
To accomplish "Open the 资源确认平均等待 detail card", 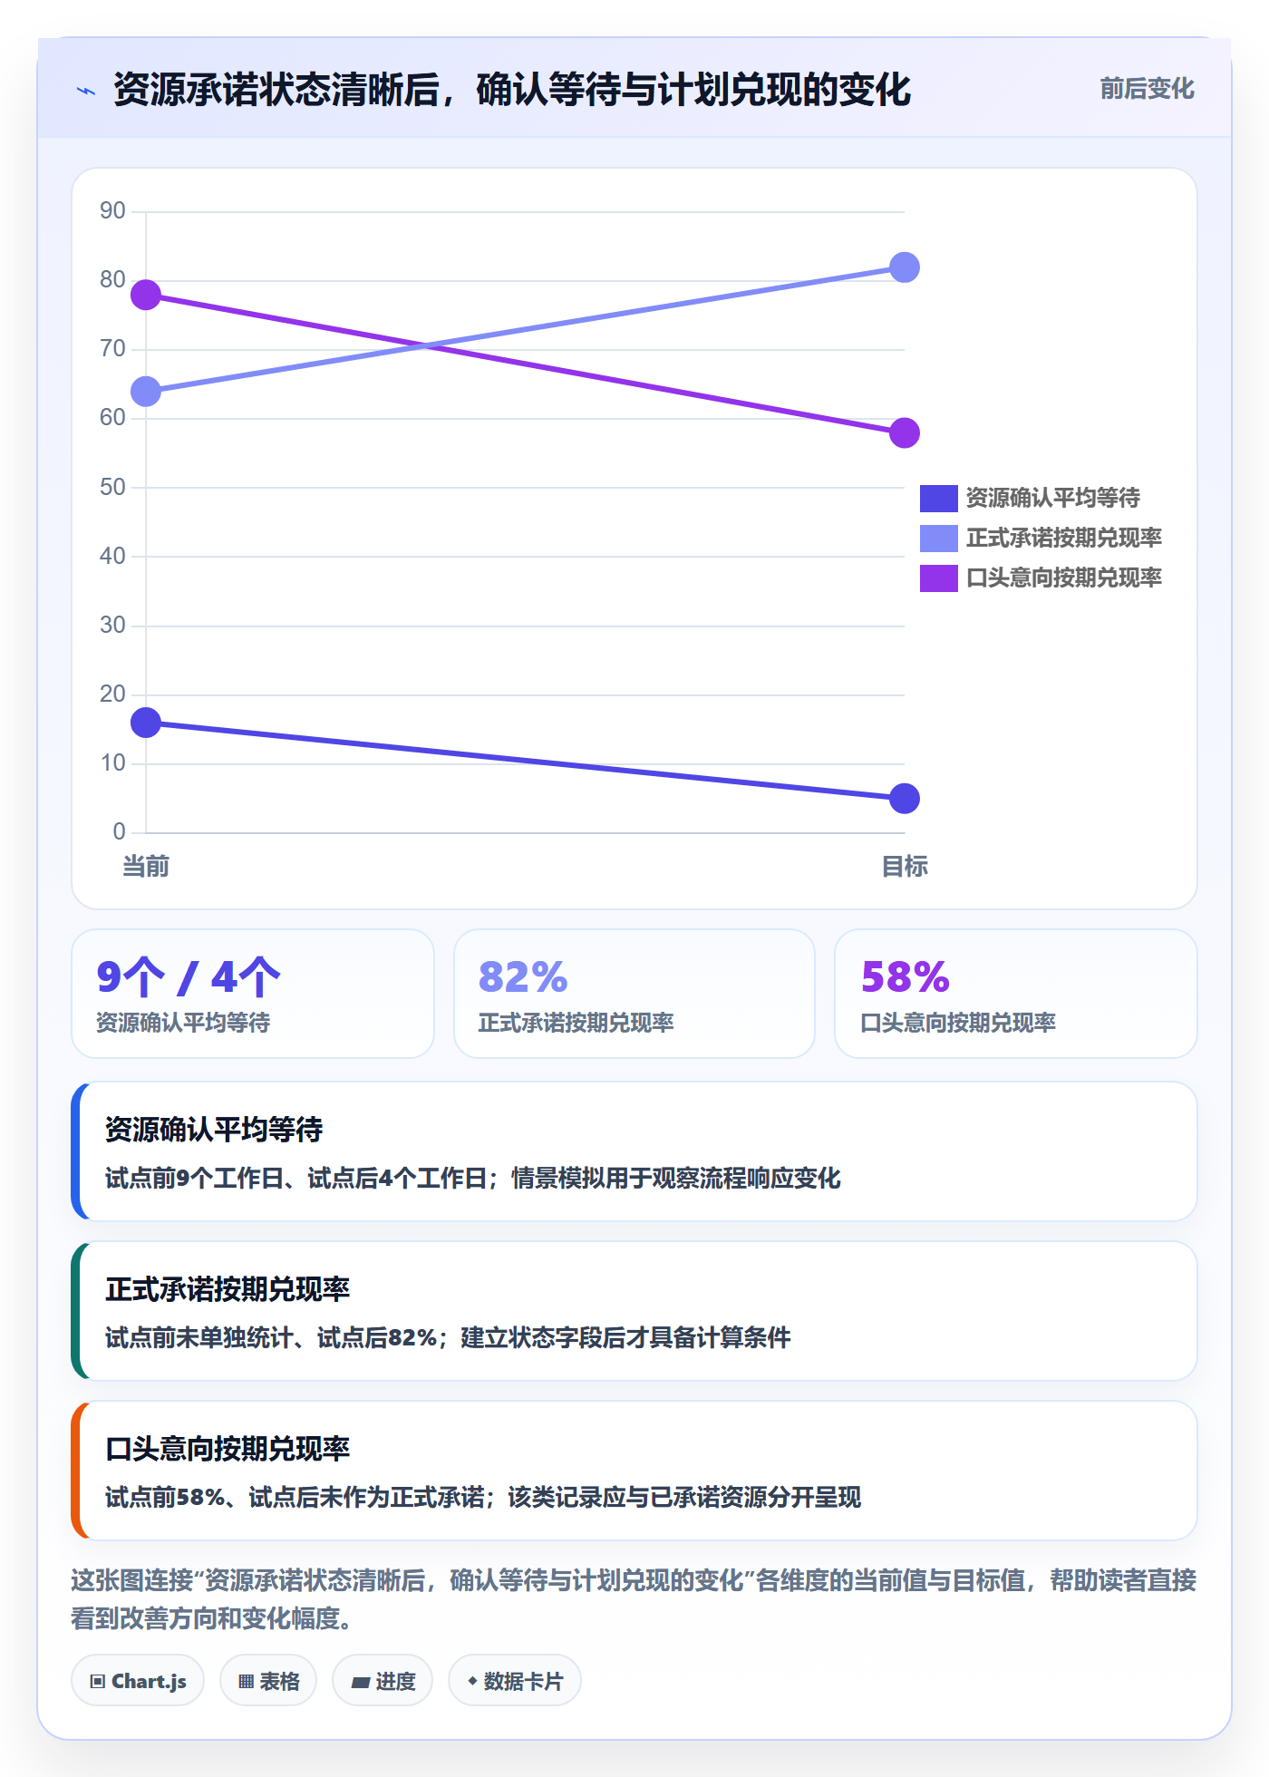I will coord(634,1151).
